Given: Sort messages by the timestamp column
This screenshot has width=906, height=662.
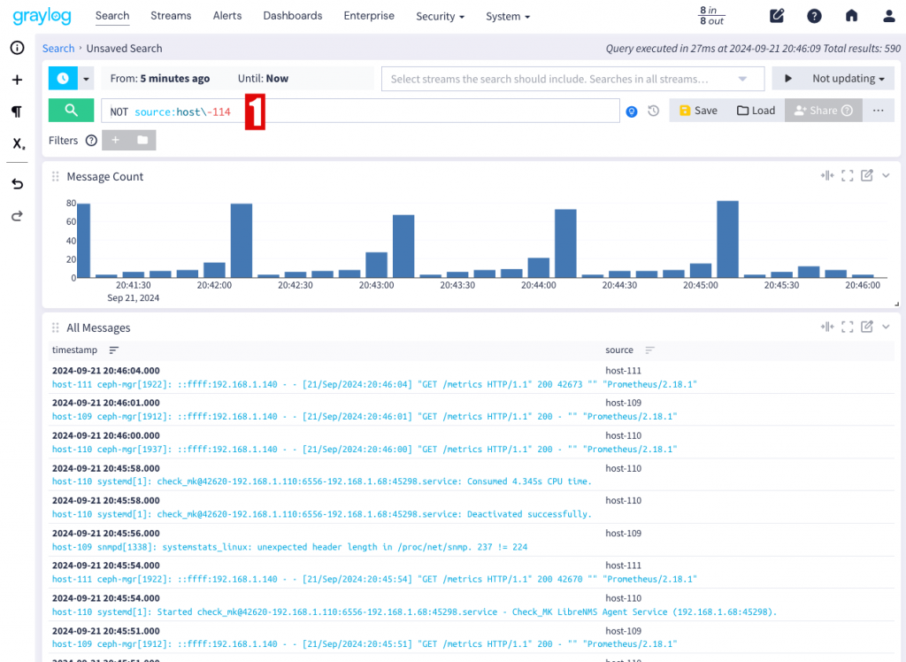Looking at the screenshot, I should pos(114,350).
